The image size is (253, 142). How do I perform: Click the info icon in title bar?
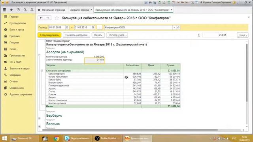[234, 2]
